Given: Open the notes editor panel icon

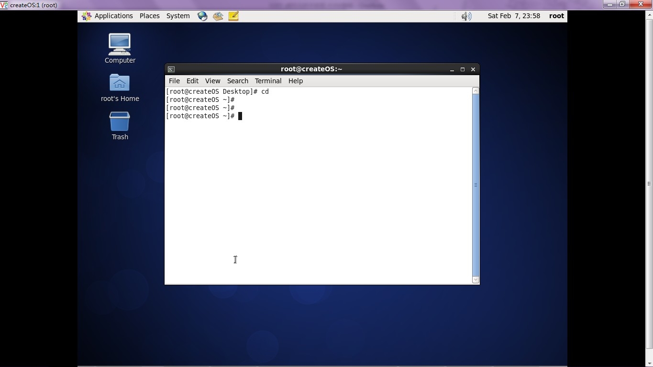Looking at the screenshot, I should click(x=233, y=16).
